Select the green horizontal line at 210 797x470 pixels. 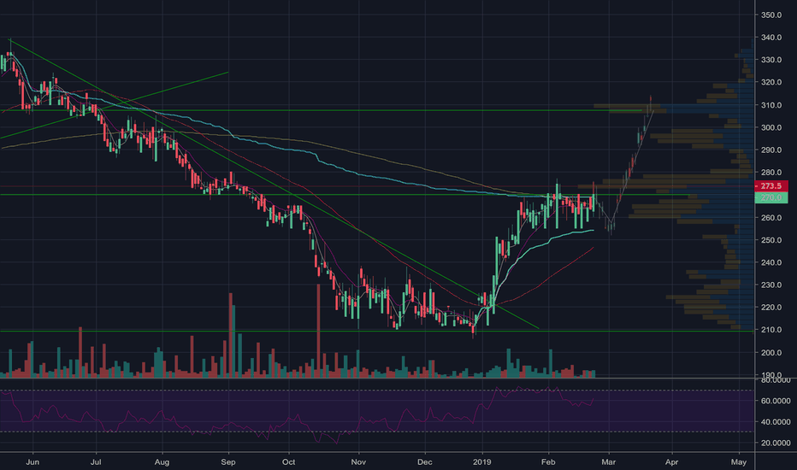point(376,332)
